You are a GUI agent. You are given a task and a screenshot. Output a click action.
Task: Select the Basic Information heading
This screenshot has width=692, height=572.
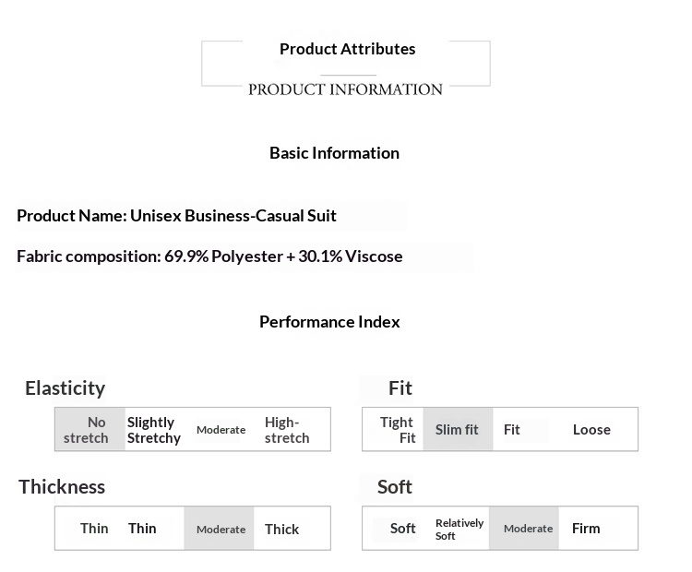[334, 153]
